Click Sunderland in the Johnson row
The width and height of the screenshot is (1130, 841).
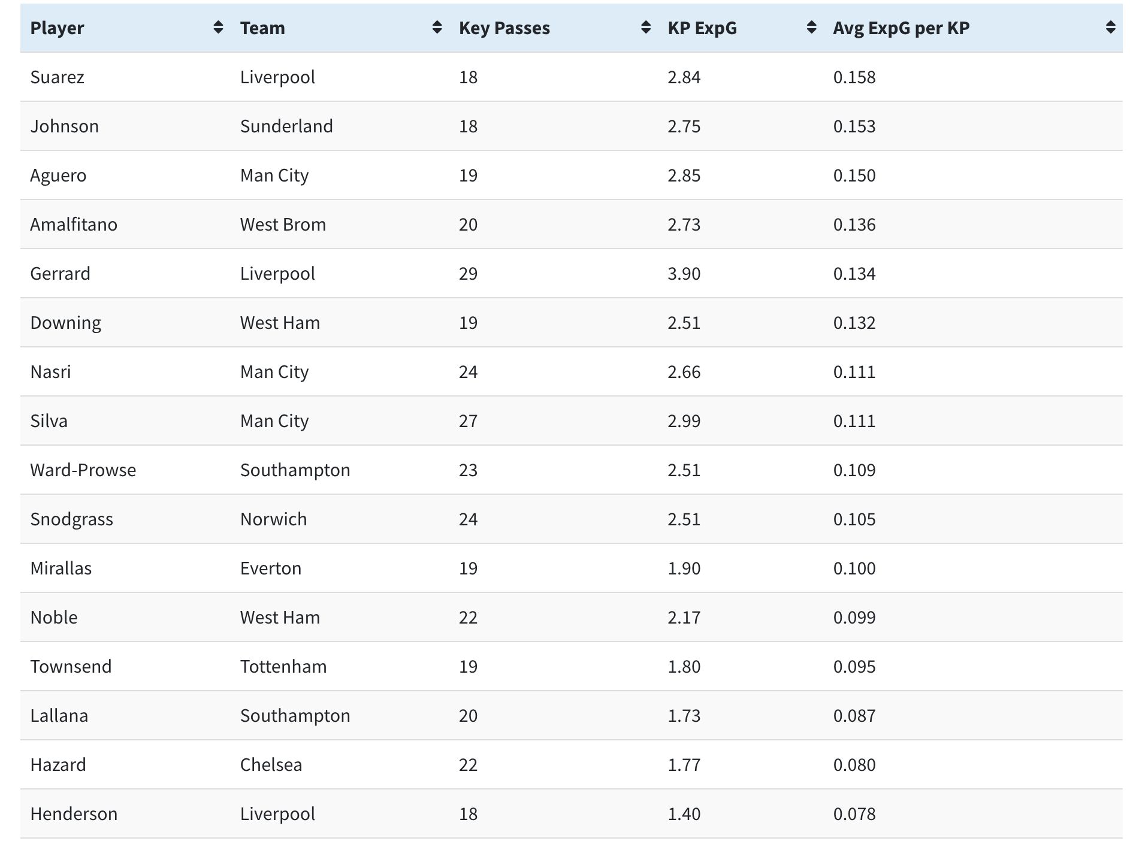(x=286, y=126)
